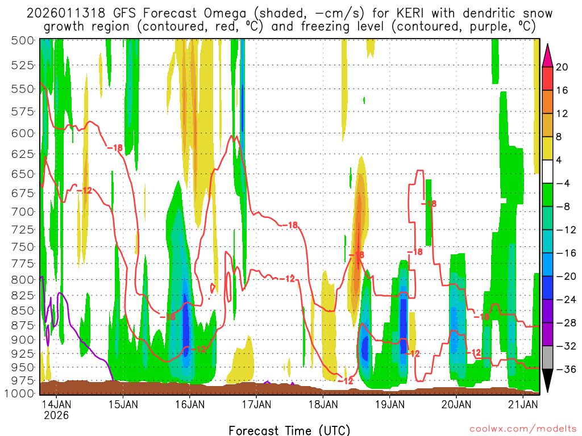Click the 1000 pressure level label
This screenshot has width=582, height=436.
[x=20, y=393]
